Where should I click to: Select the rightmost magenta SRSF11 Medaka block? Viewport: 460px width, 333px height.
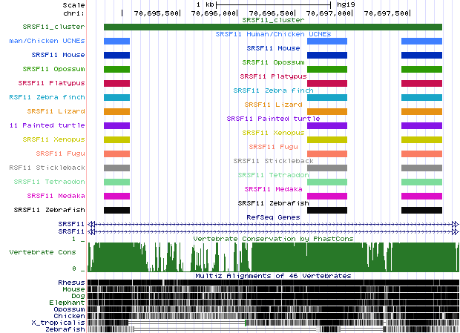(x=421, y=196)
